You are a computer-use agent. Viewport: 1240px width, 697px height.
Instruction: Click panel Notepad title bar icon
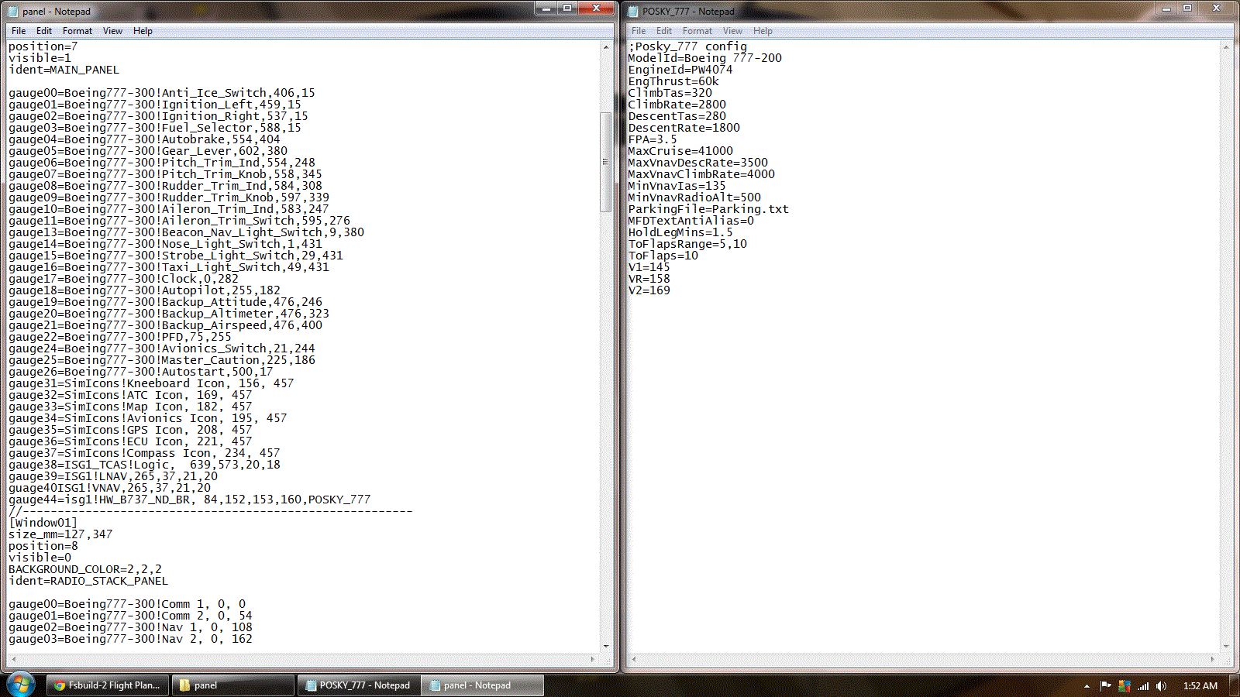(x=12, y=12)
